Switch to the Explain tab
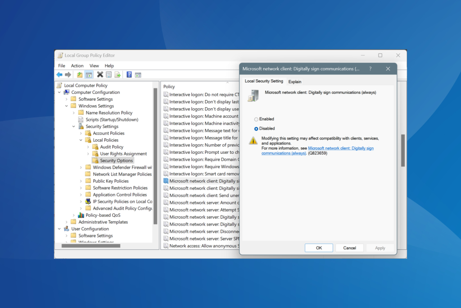Screen dimensions: 461x308 295,82
